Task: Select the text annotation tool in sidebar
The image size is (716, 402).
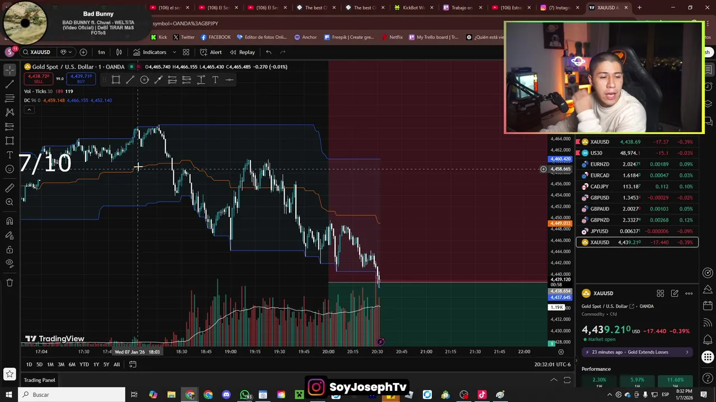Action: coord(10,155)
